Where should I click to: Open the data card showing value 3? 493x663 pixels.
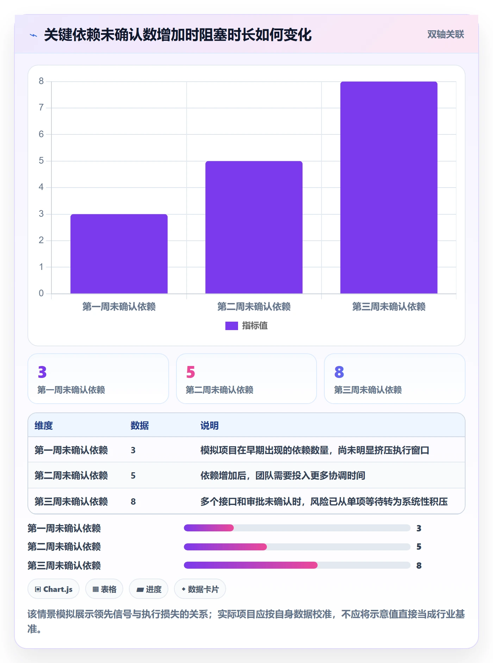click(x=98, y=379)
